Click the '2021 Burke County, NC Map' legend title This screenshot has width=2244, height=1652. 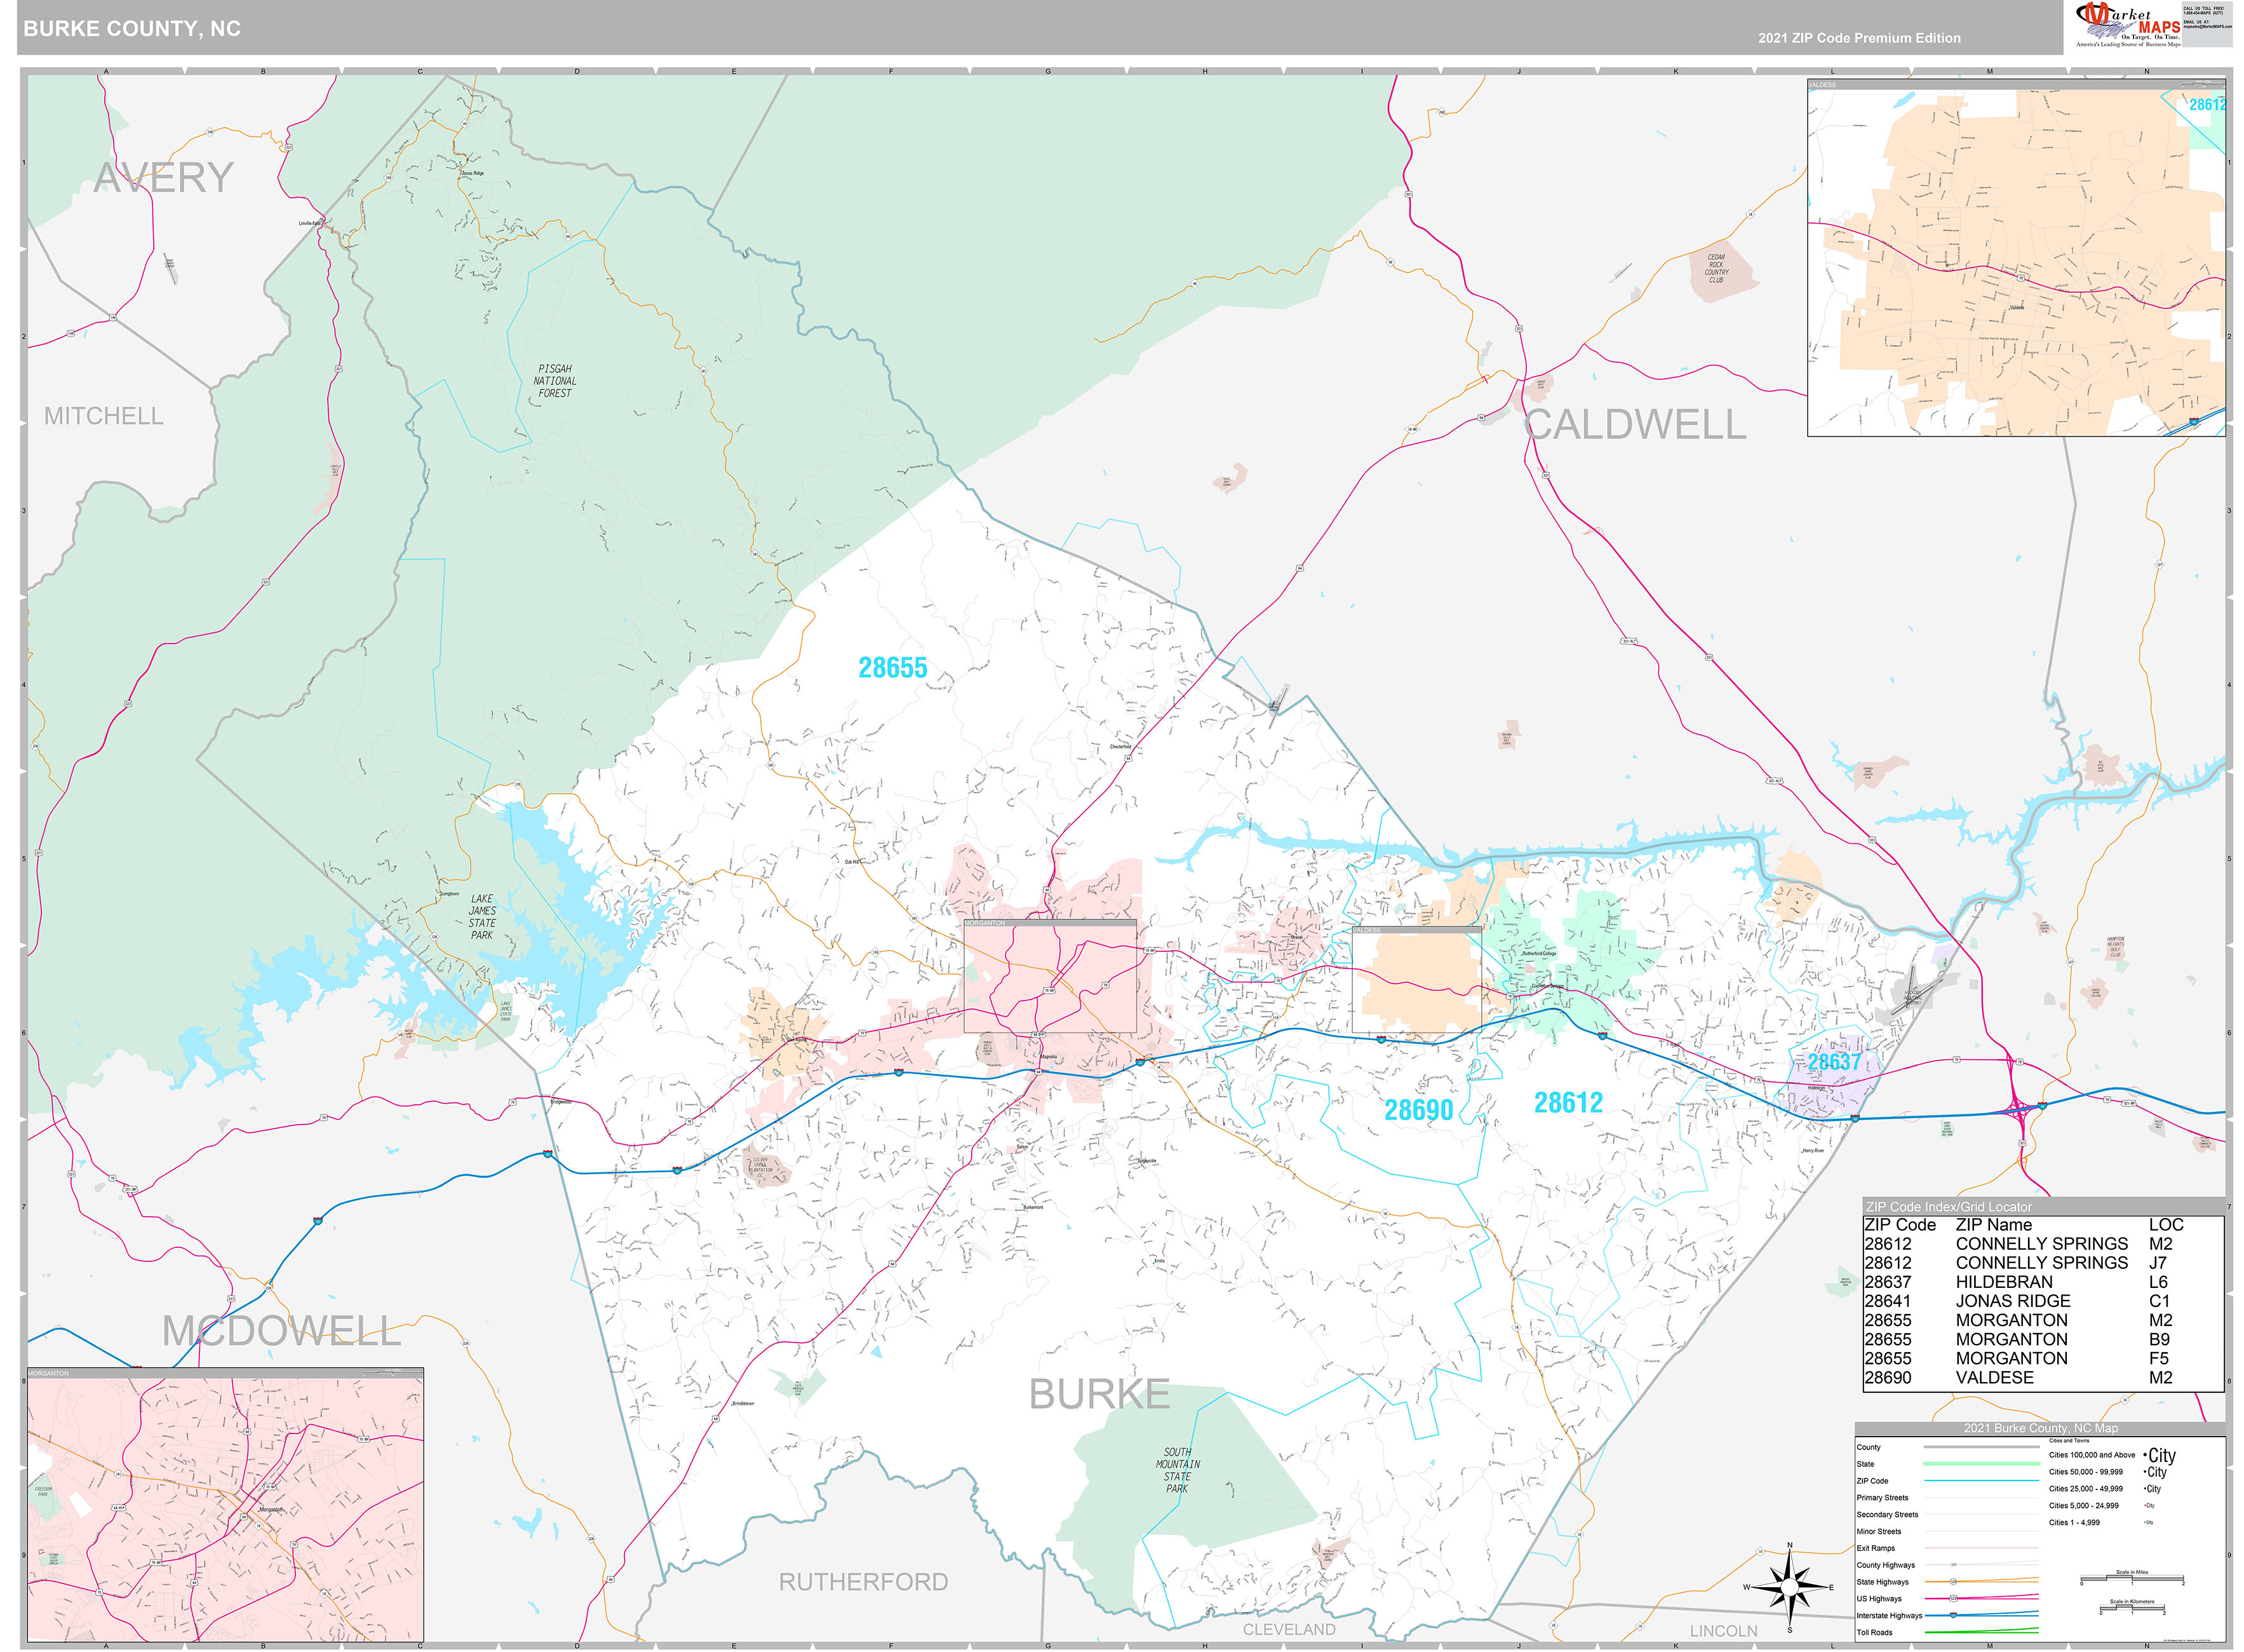pos(2040,1428)
